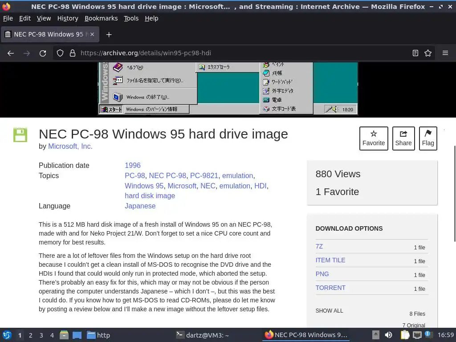
Task: Open the PNG download option
Action: pyautogui.click(x=322, y=274)
